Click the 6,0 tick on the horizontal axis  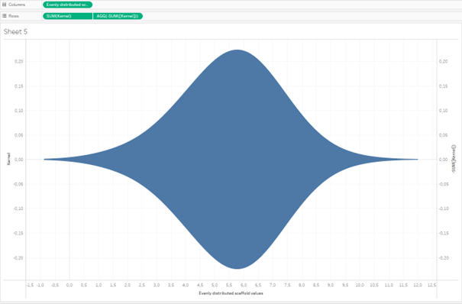244,285
